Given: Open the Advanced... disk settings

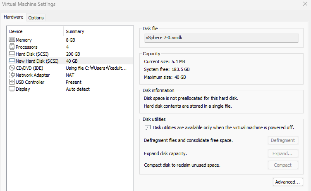Looking at the screenshot, I should [x=288, y=182].
